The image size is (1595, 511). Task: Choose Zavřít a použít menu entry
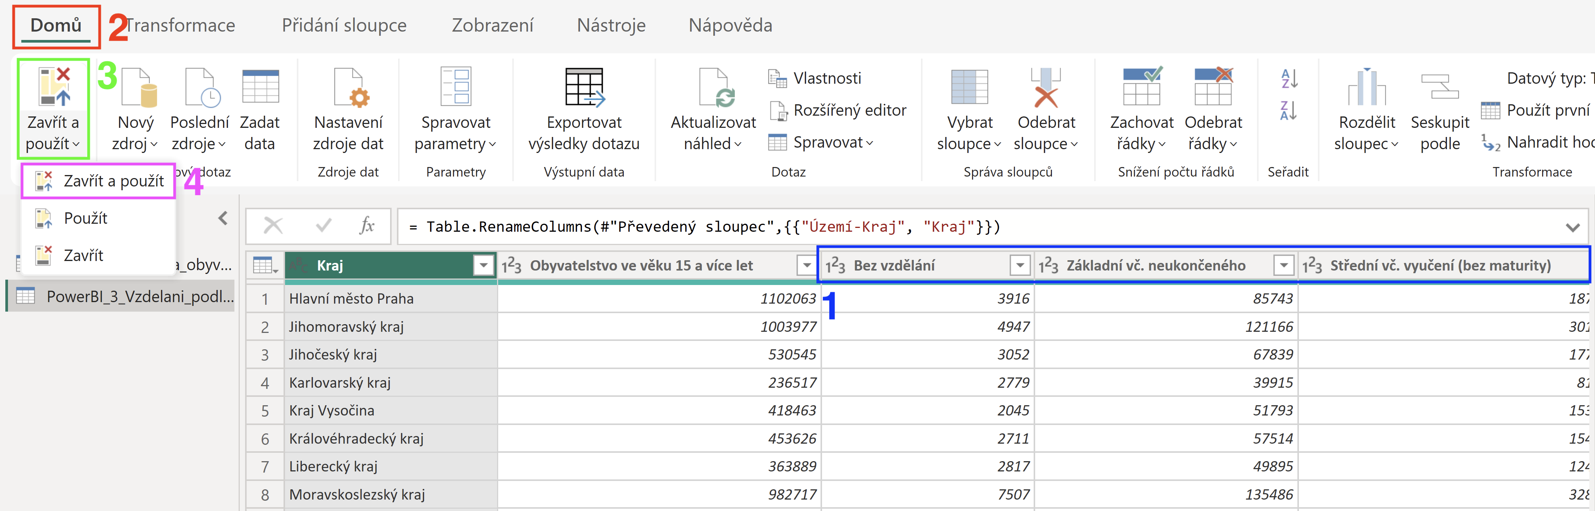(x=99, y=181)
